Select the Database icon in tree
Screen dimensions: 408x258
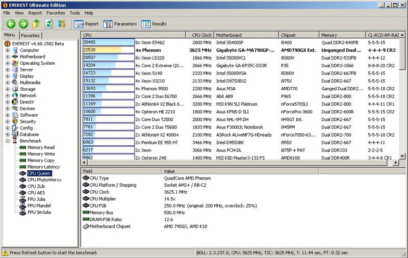tap(15, 135)
